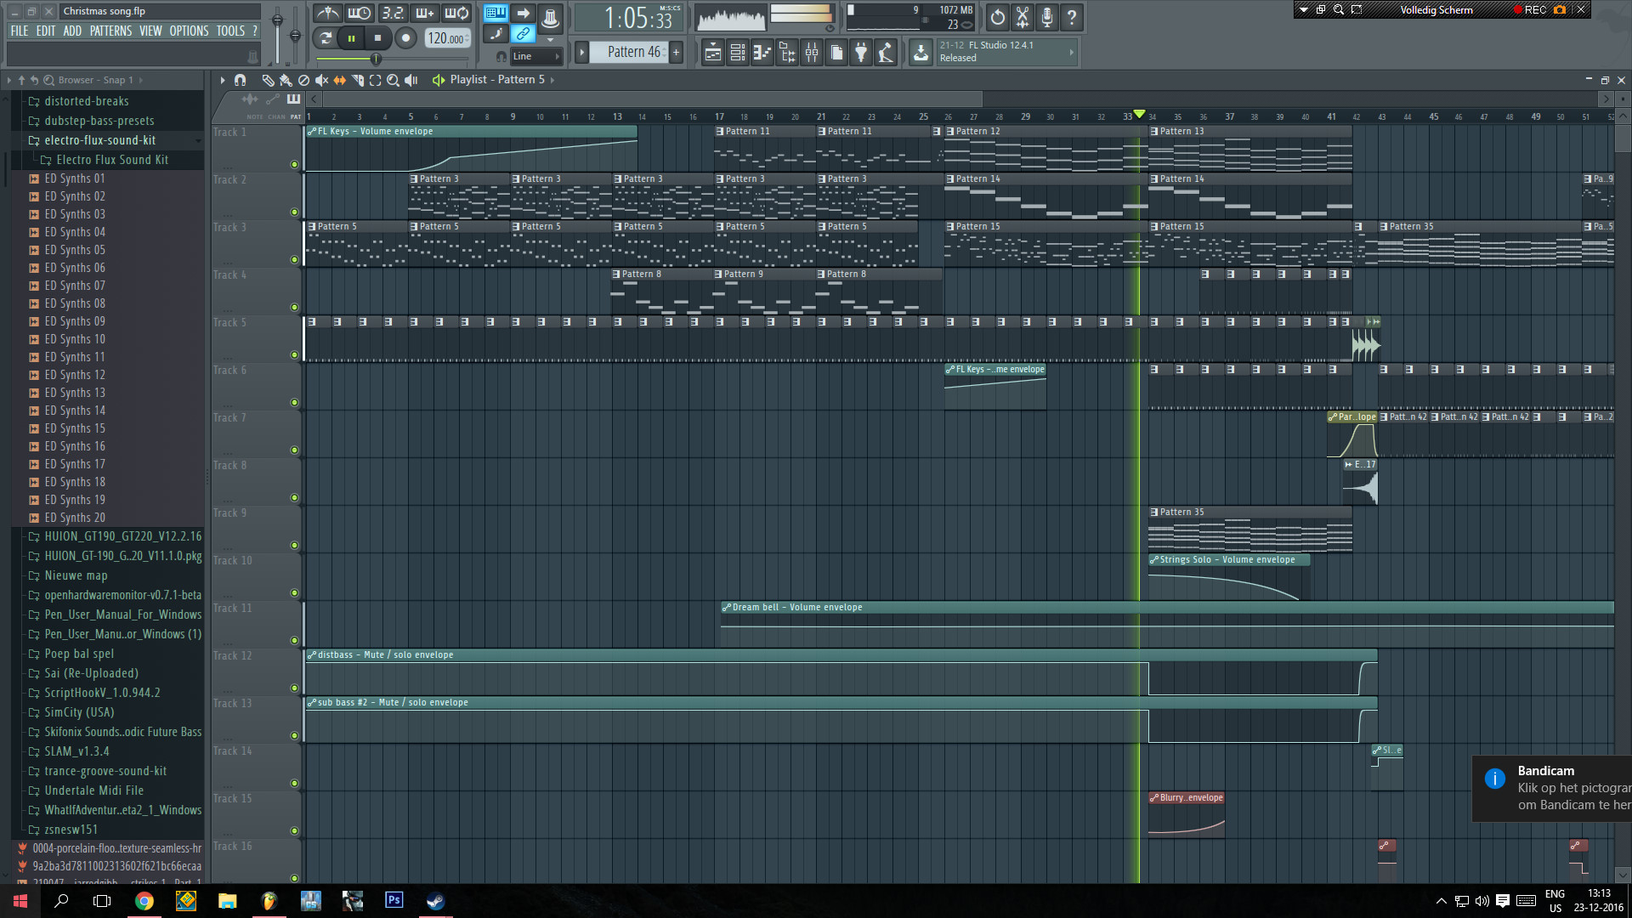Image resolution: width=1632 pixels, height=918 pixels.
Task: Toggle the link/multilink controllers icon
Action: pos(523,34)
